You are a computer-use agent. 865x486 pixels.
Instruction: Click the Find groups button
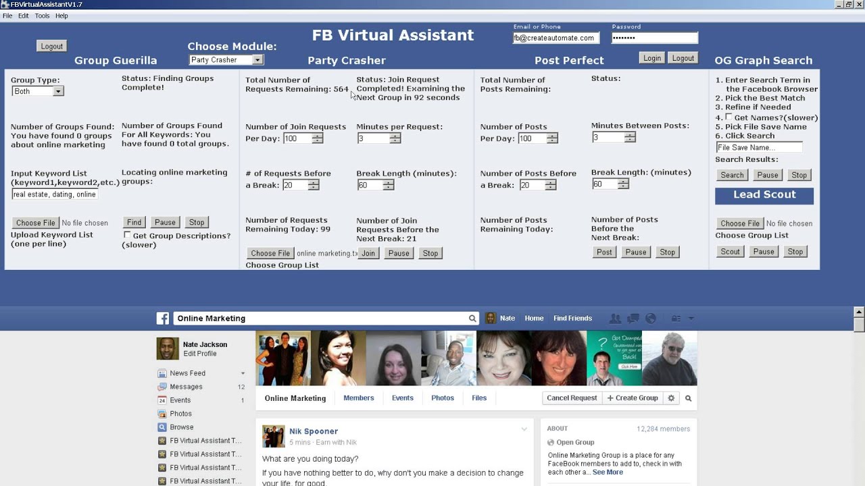pos(134,222)
